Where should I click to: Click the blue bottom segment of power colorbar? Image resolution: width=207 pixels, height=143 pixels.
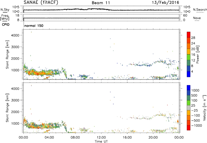(189, 74)
